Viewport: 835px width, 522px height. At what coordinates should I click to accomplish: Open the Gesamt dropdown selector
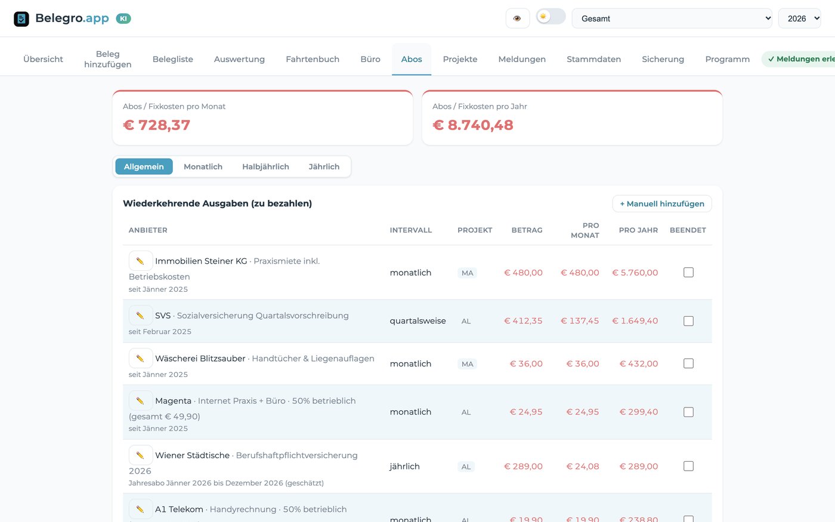(672, 18)
